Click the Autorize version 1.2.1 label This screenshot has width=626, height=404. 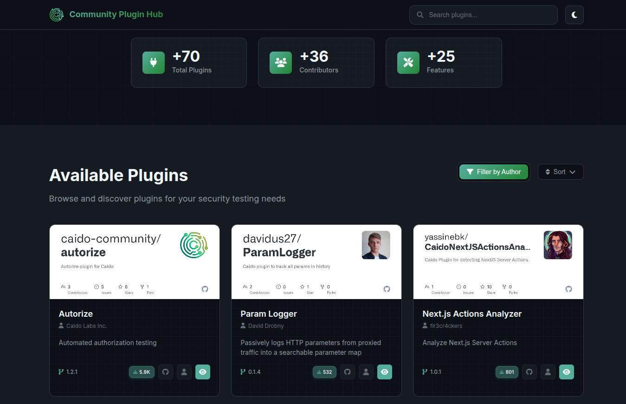(72, 372)
